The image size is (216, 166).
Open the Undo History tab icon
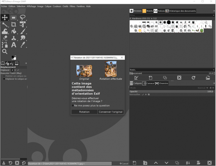(12, 63)
